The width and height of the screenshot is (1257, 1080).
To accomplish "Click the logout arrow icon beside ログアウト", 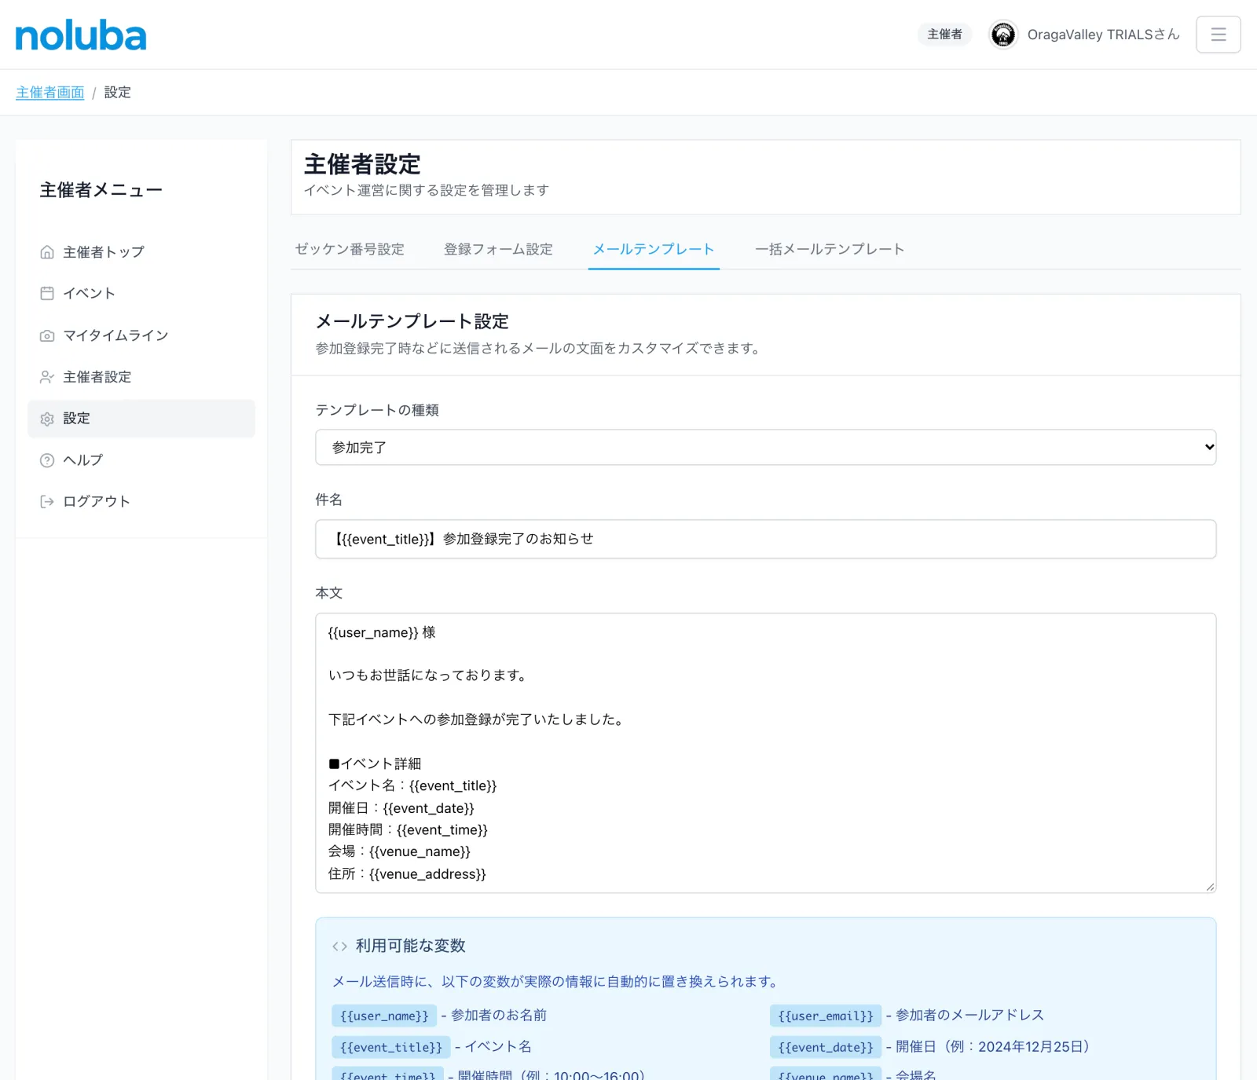I will pos(47,502).
